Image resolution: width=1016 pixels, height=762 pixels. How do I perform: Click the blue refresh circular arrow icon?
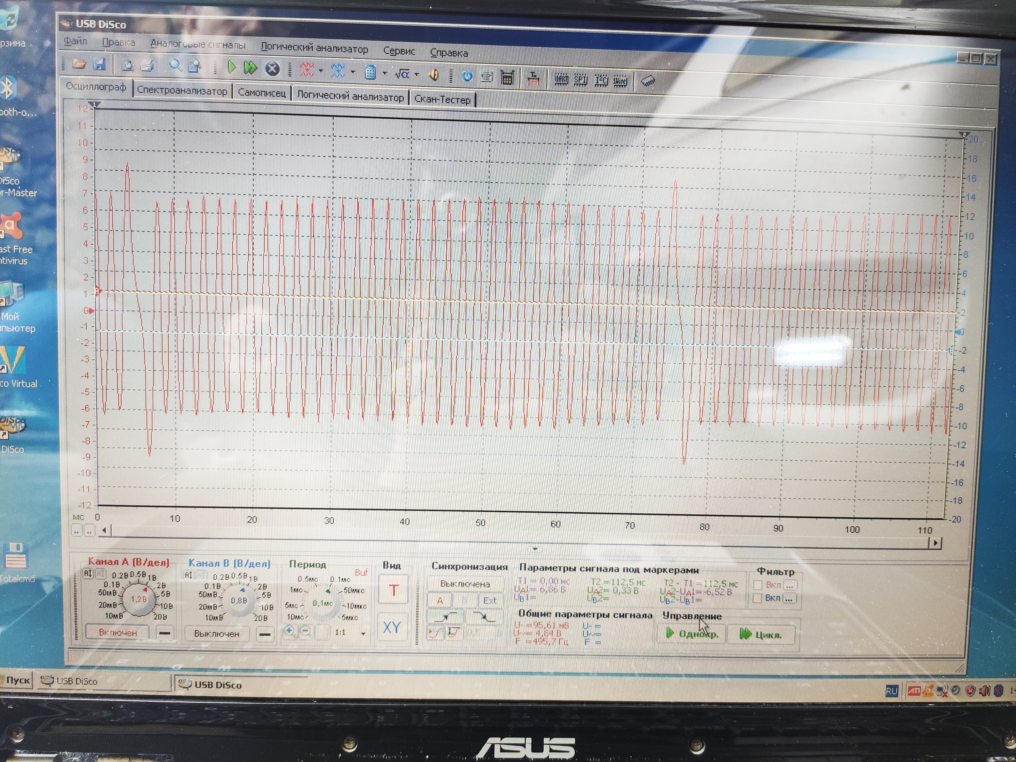[467, 76]
